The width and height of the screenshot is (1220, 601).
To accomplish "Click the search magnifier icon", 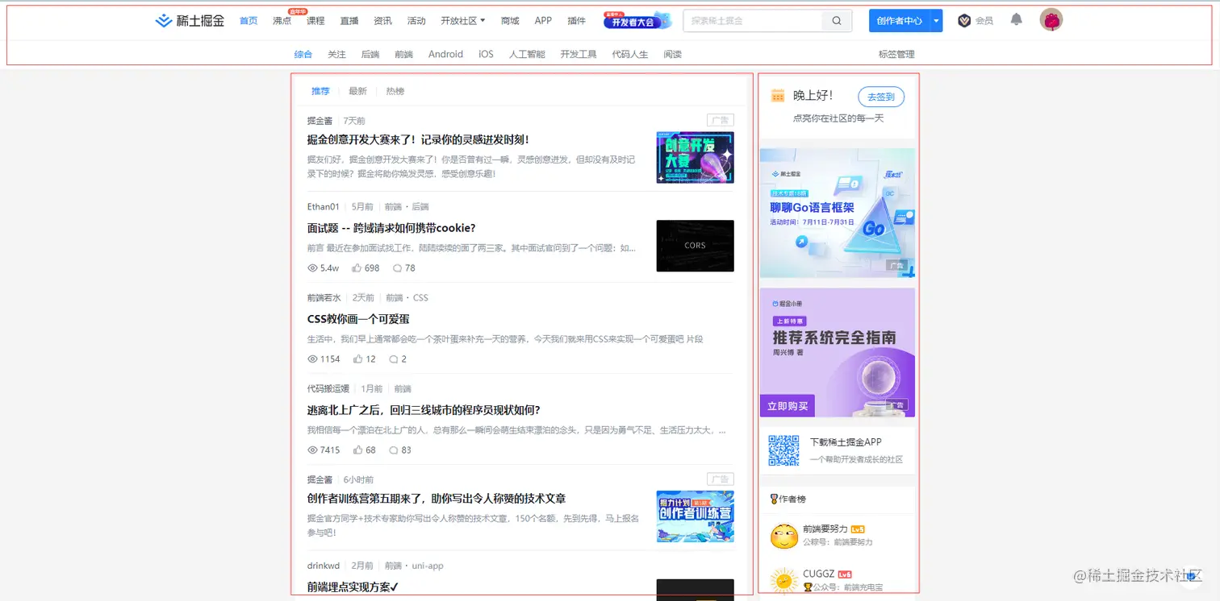I will tap(836, 20).
